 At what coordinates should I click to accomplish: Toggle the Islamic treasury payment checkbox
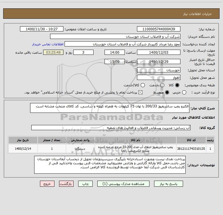(140, 92)
